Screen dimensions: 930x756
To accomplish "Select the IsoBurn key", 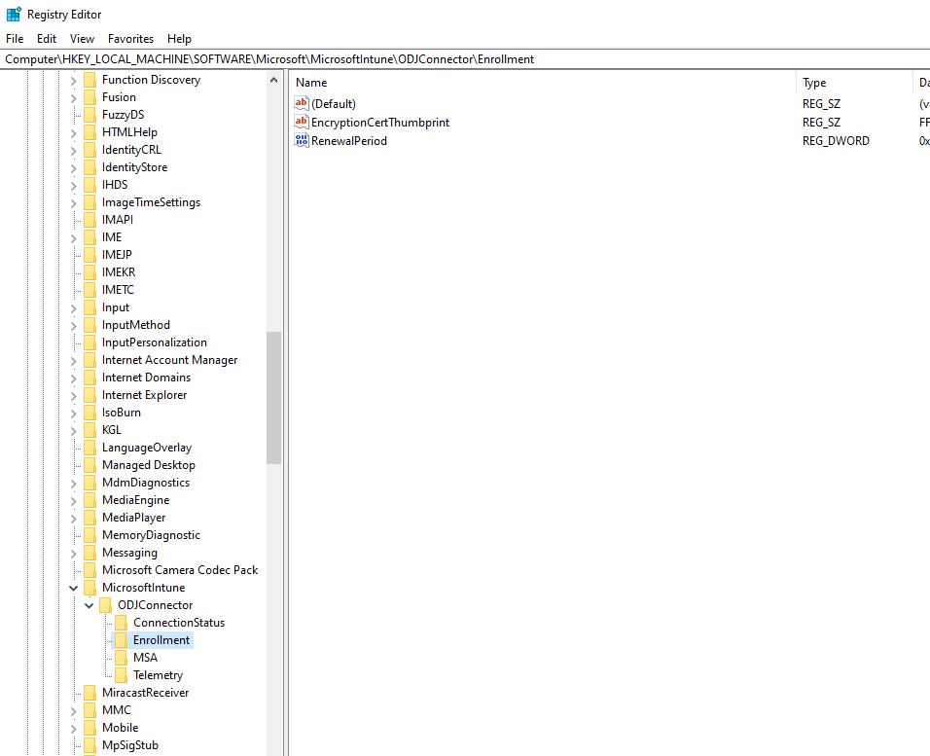I will coord(121,413).
